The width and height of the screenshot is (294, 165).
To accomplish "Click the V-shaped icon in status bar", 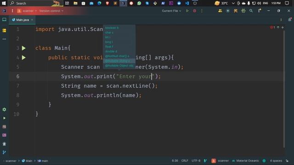I will tap(205, 161).
